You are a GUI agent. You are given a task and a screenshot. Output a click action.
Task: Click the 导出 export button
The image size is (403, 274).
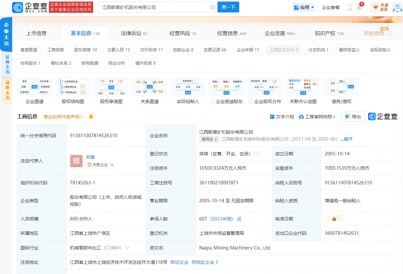click(x=353, y=117)
